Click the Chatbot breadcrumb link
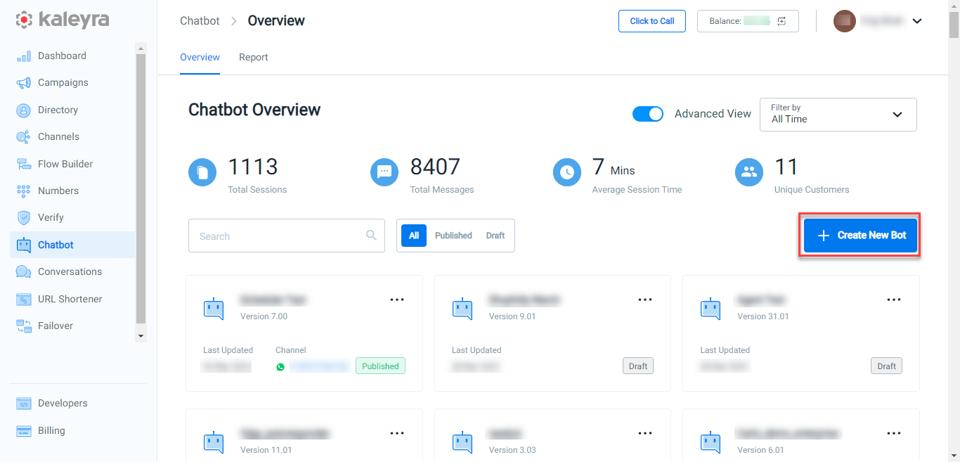960x462 pixels. [200, 21]
